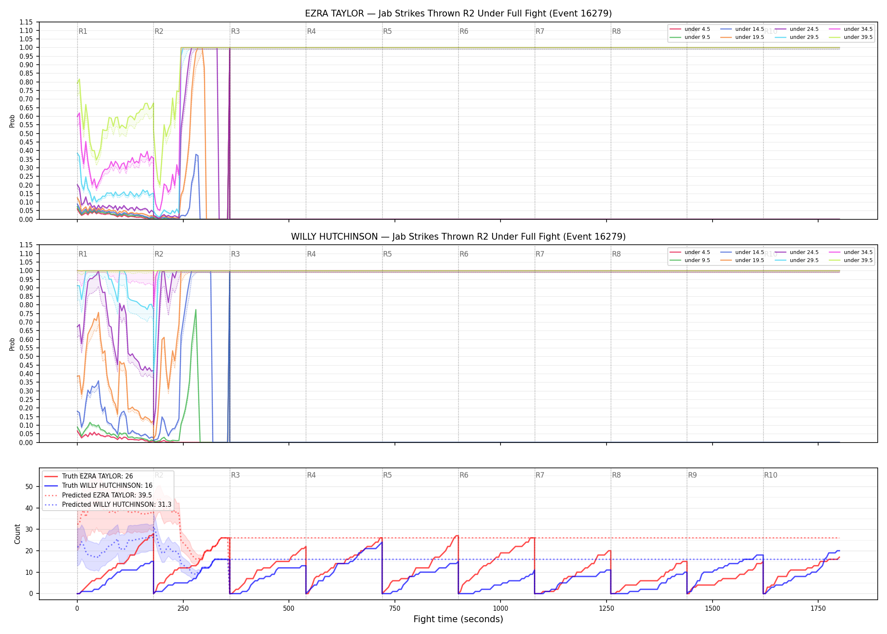Click the 1000 tick label on x-axis
Image resolution: width=887 pixels, height=634 pixels.
click(501, 609)
